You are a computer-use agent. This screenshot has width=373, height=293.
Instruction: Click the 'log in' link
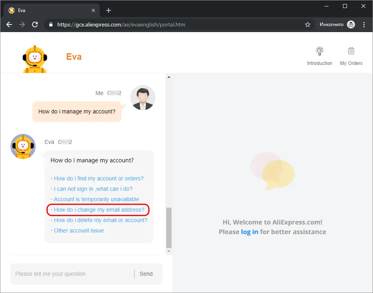click(250, 232)
